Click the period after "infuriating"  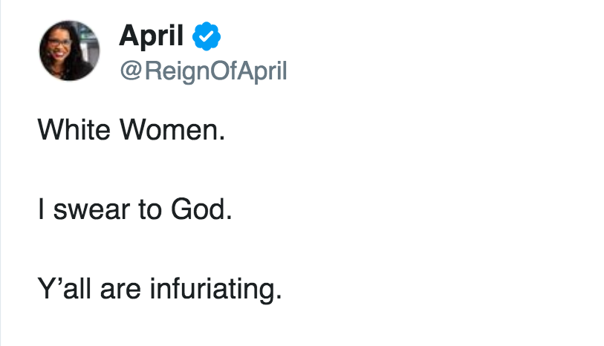click(279, 296)
